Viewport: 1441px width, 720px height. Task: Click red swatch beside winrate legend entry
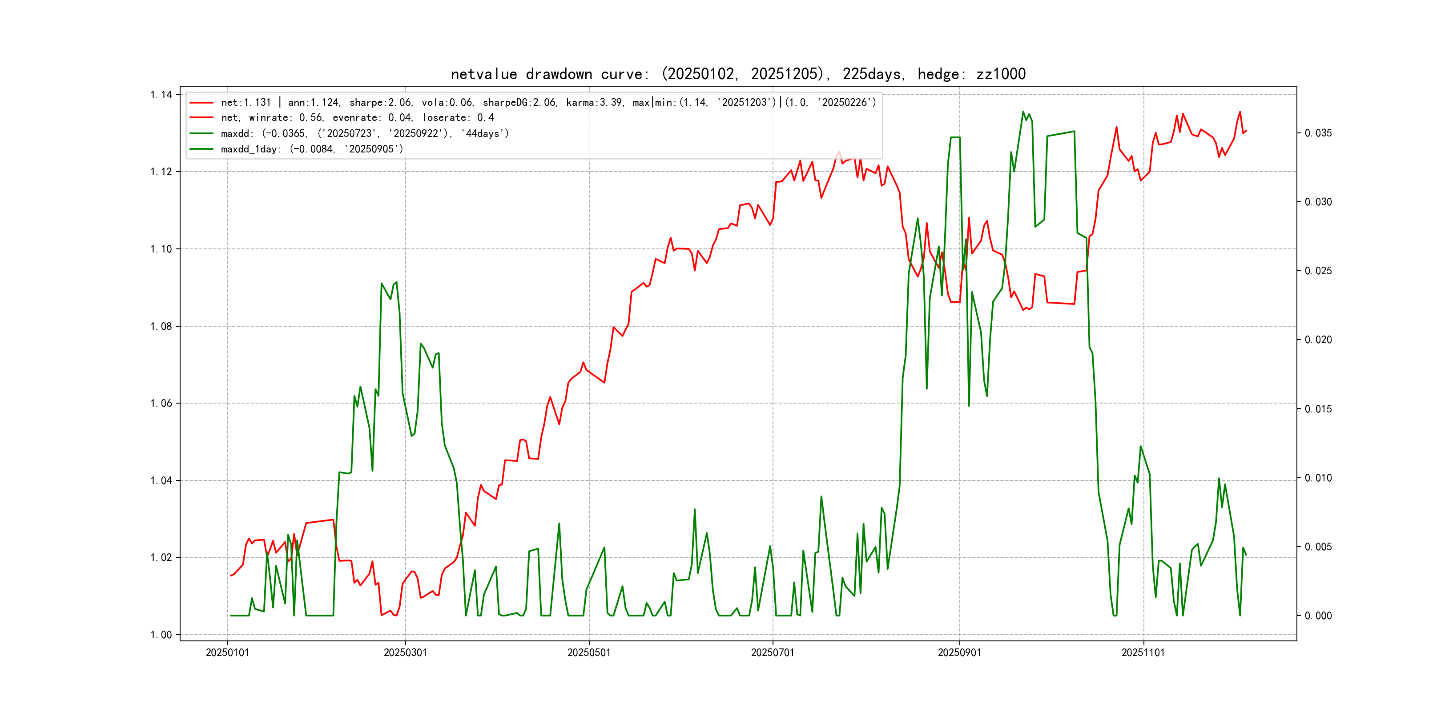point(201,118)
